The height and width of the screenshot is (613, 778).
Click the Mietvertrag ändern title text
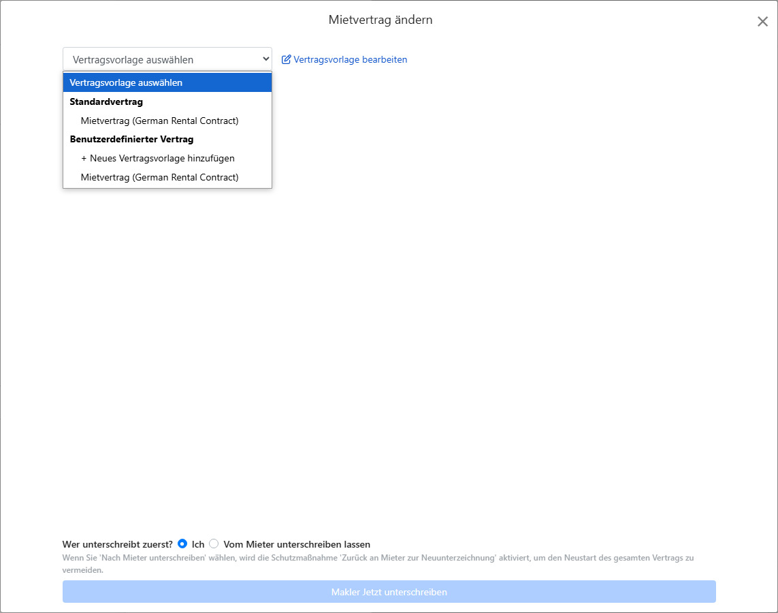[x=380, y=20]
